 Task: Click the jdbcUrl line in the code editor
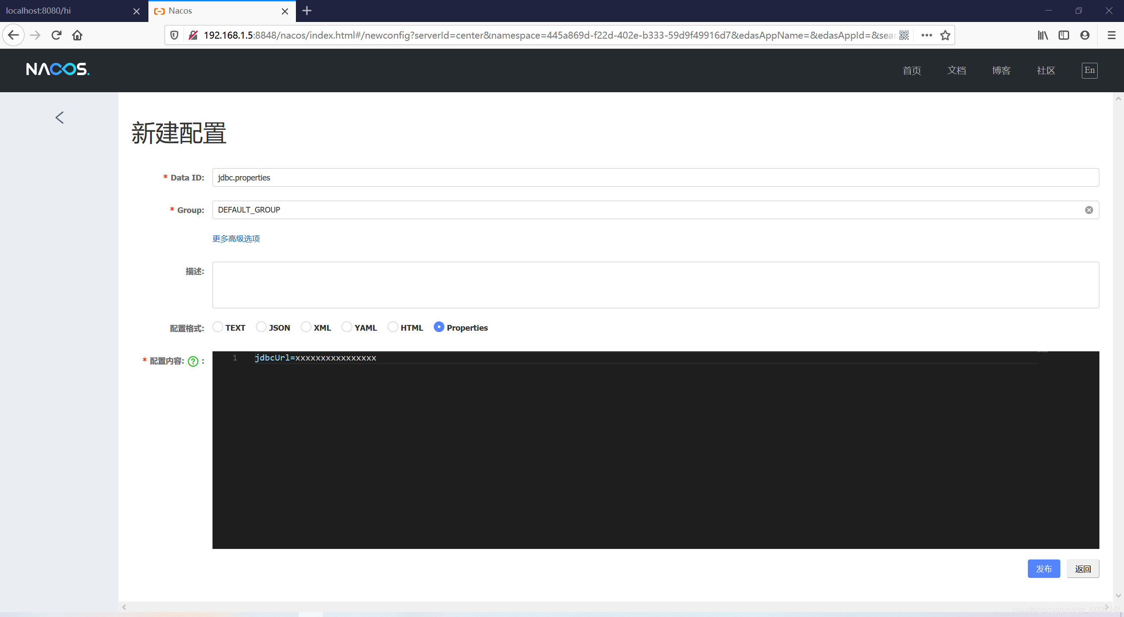315,358
